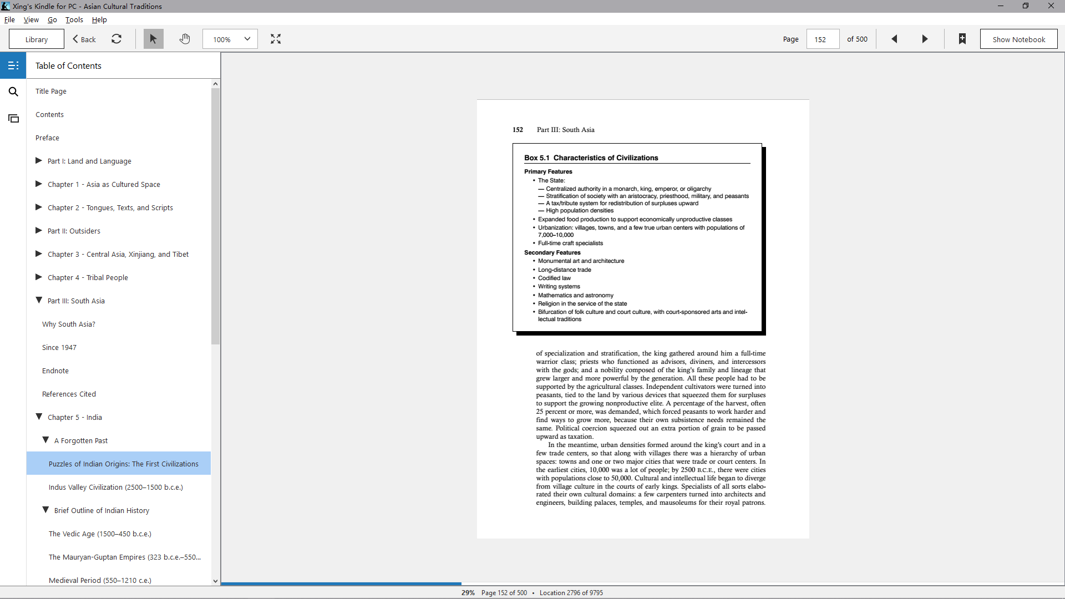Click the contents scrollbar down arrow
Image resolution: width=1065 pixels, height=599 pixels.
click(x=215, y=581)
